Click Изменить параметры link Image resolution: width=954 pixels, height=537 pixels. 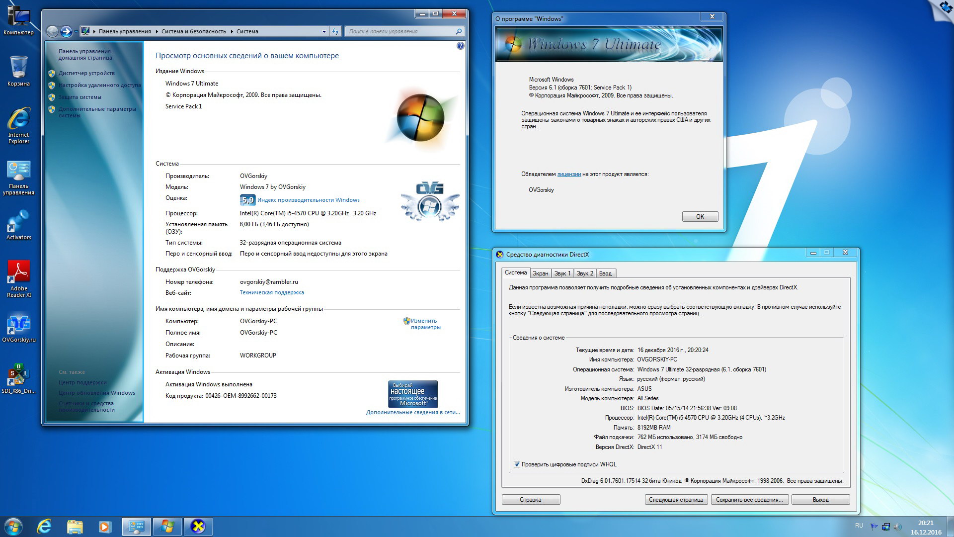(x=425, y=324)
